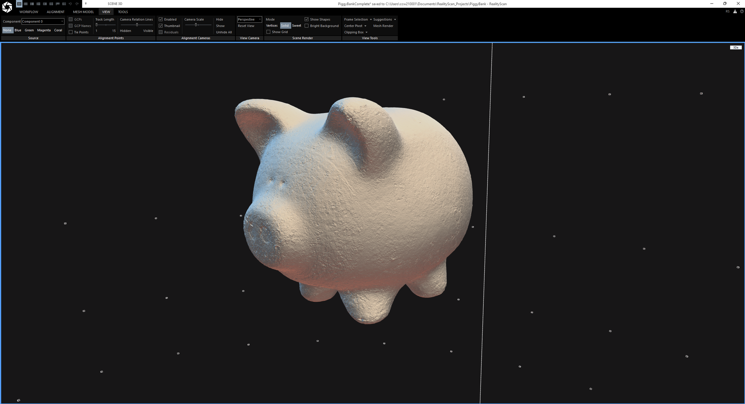Screen dimensions: 745x404
Task: Click Hide in Alignment Cameras
Action: (220, 19)
